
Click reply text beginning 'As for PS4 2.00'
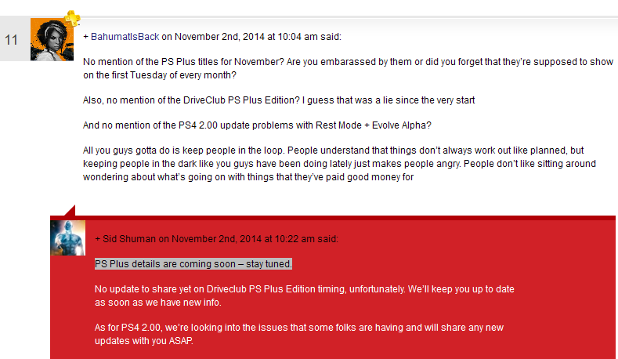click(299, 334)
